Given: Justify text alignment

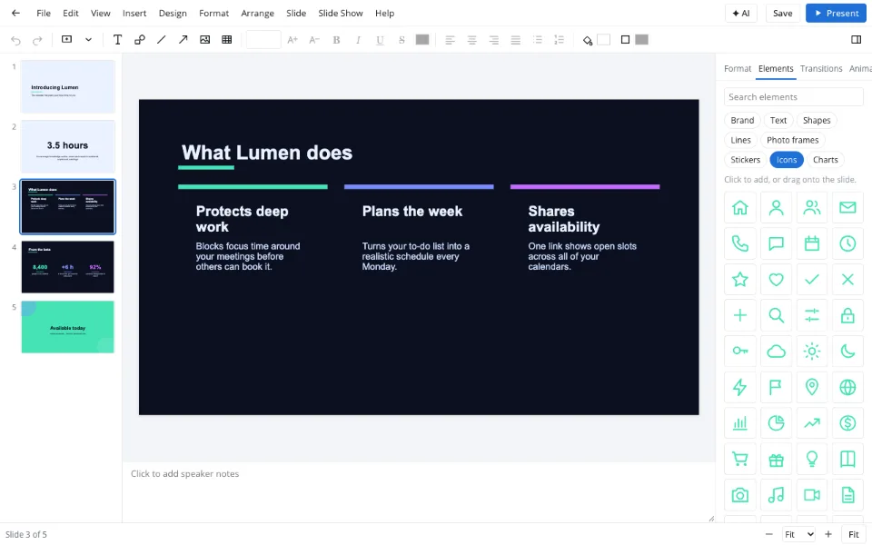Looking at the screenshot, I should pos(516,39).
